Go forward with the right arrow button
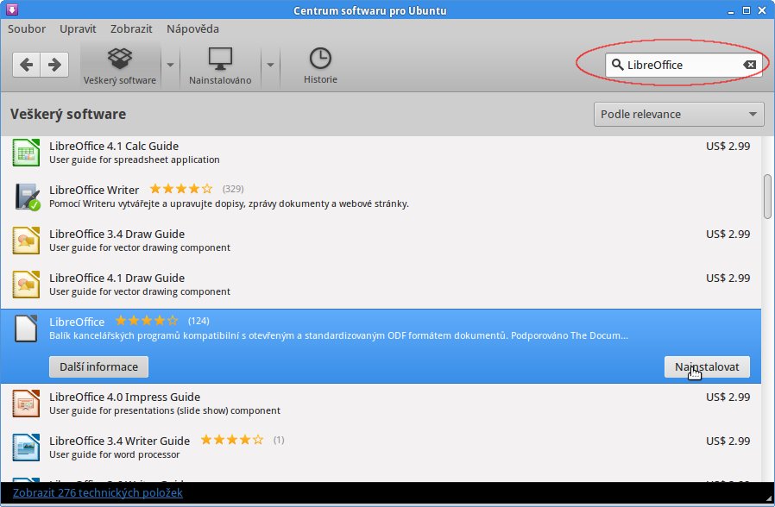 54,65
